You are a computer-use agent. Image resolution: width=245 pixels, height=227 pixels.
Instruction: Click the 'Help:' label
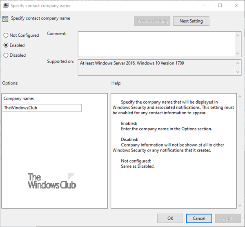coord(116,83)
